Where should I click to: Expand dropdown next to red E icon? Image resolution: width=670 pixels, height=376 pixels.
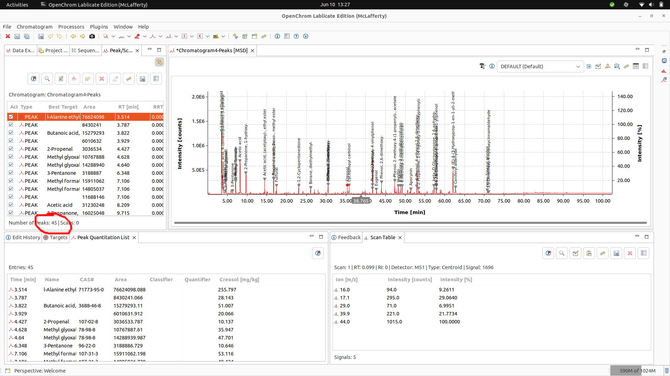coord(208,36)
